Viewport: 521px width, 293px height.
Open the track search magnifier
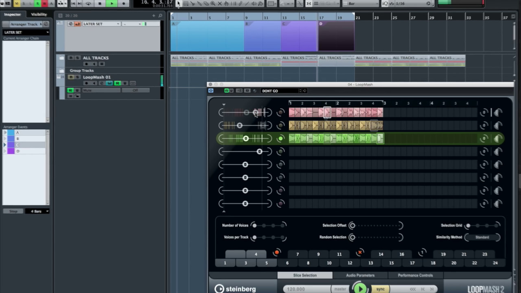pyautogui.click(x=160, y=15)
